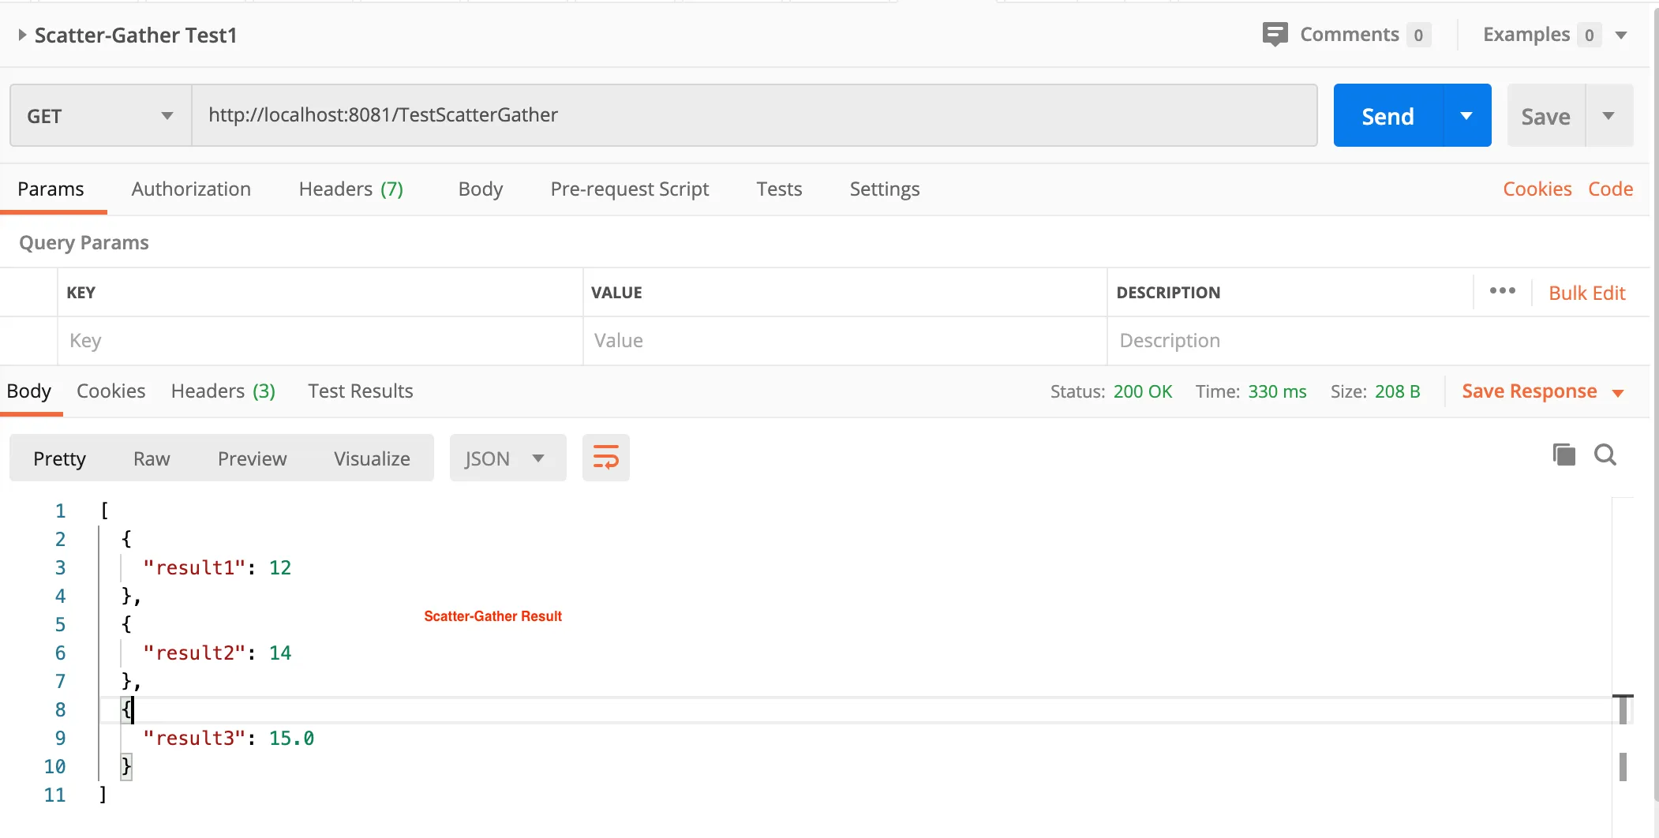Click the Description input cell
This screenshot has height=838, width=1659.
(x=1376, y=341)
